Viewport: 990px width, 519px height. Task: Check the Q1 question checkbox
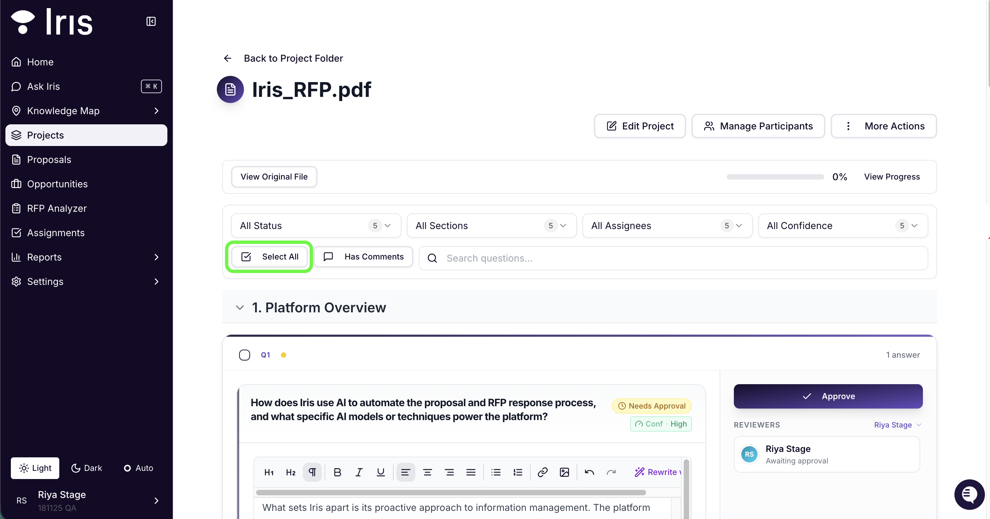(244, 355)
